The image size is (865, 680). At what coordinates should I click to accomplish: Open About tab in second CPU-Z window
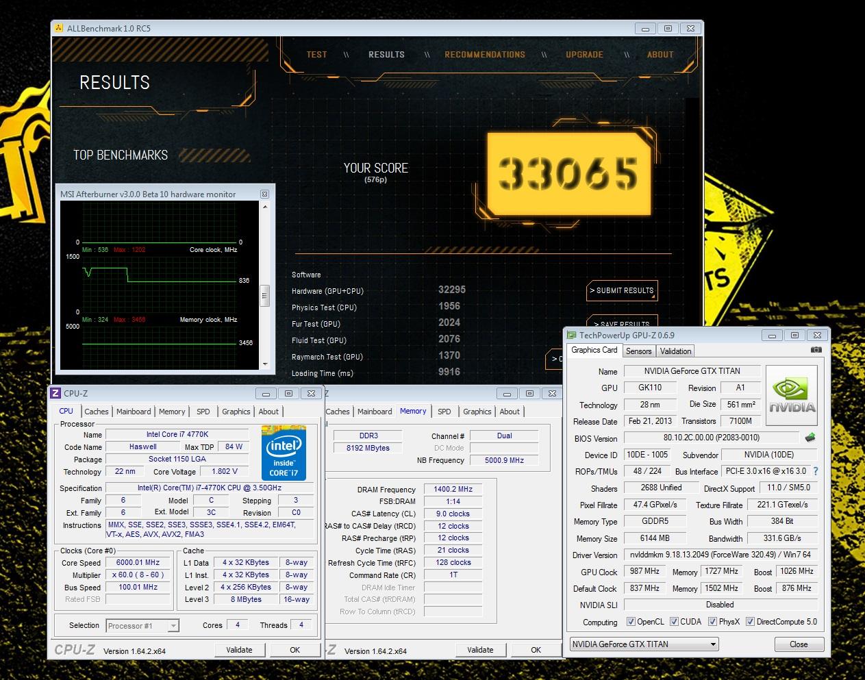tap(510, 412)
